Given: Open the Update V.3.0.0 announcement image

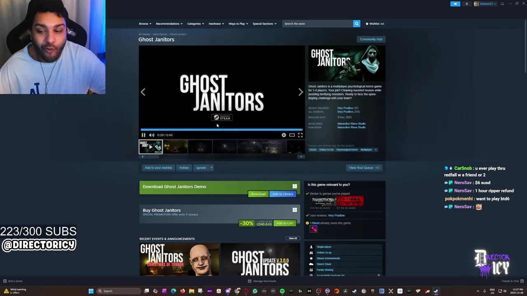Looking at the screenshot, I should point(261,259).
